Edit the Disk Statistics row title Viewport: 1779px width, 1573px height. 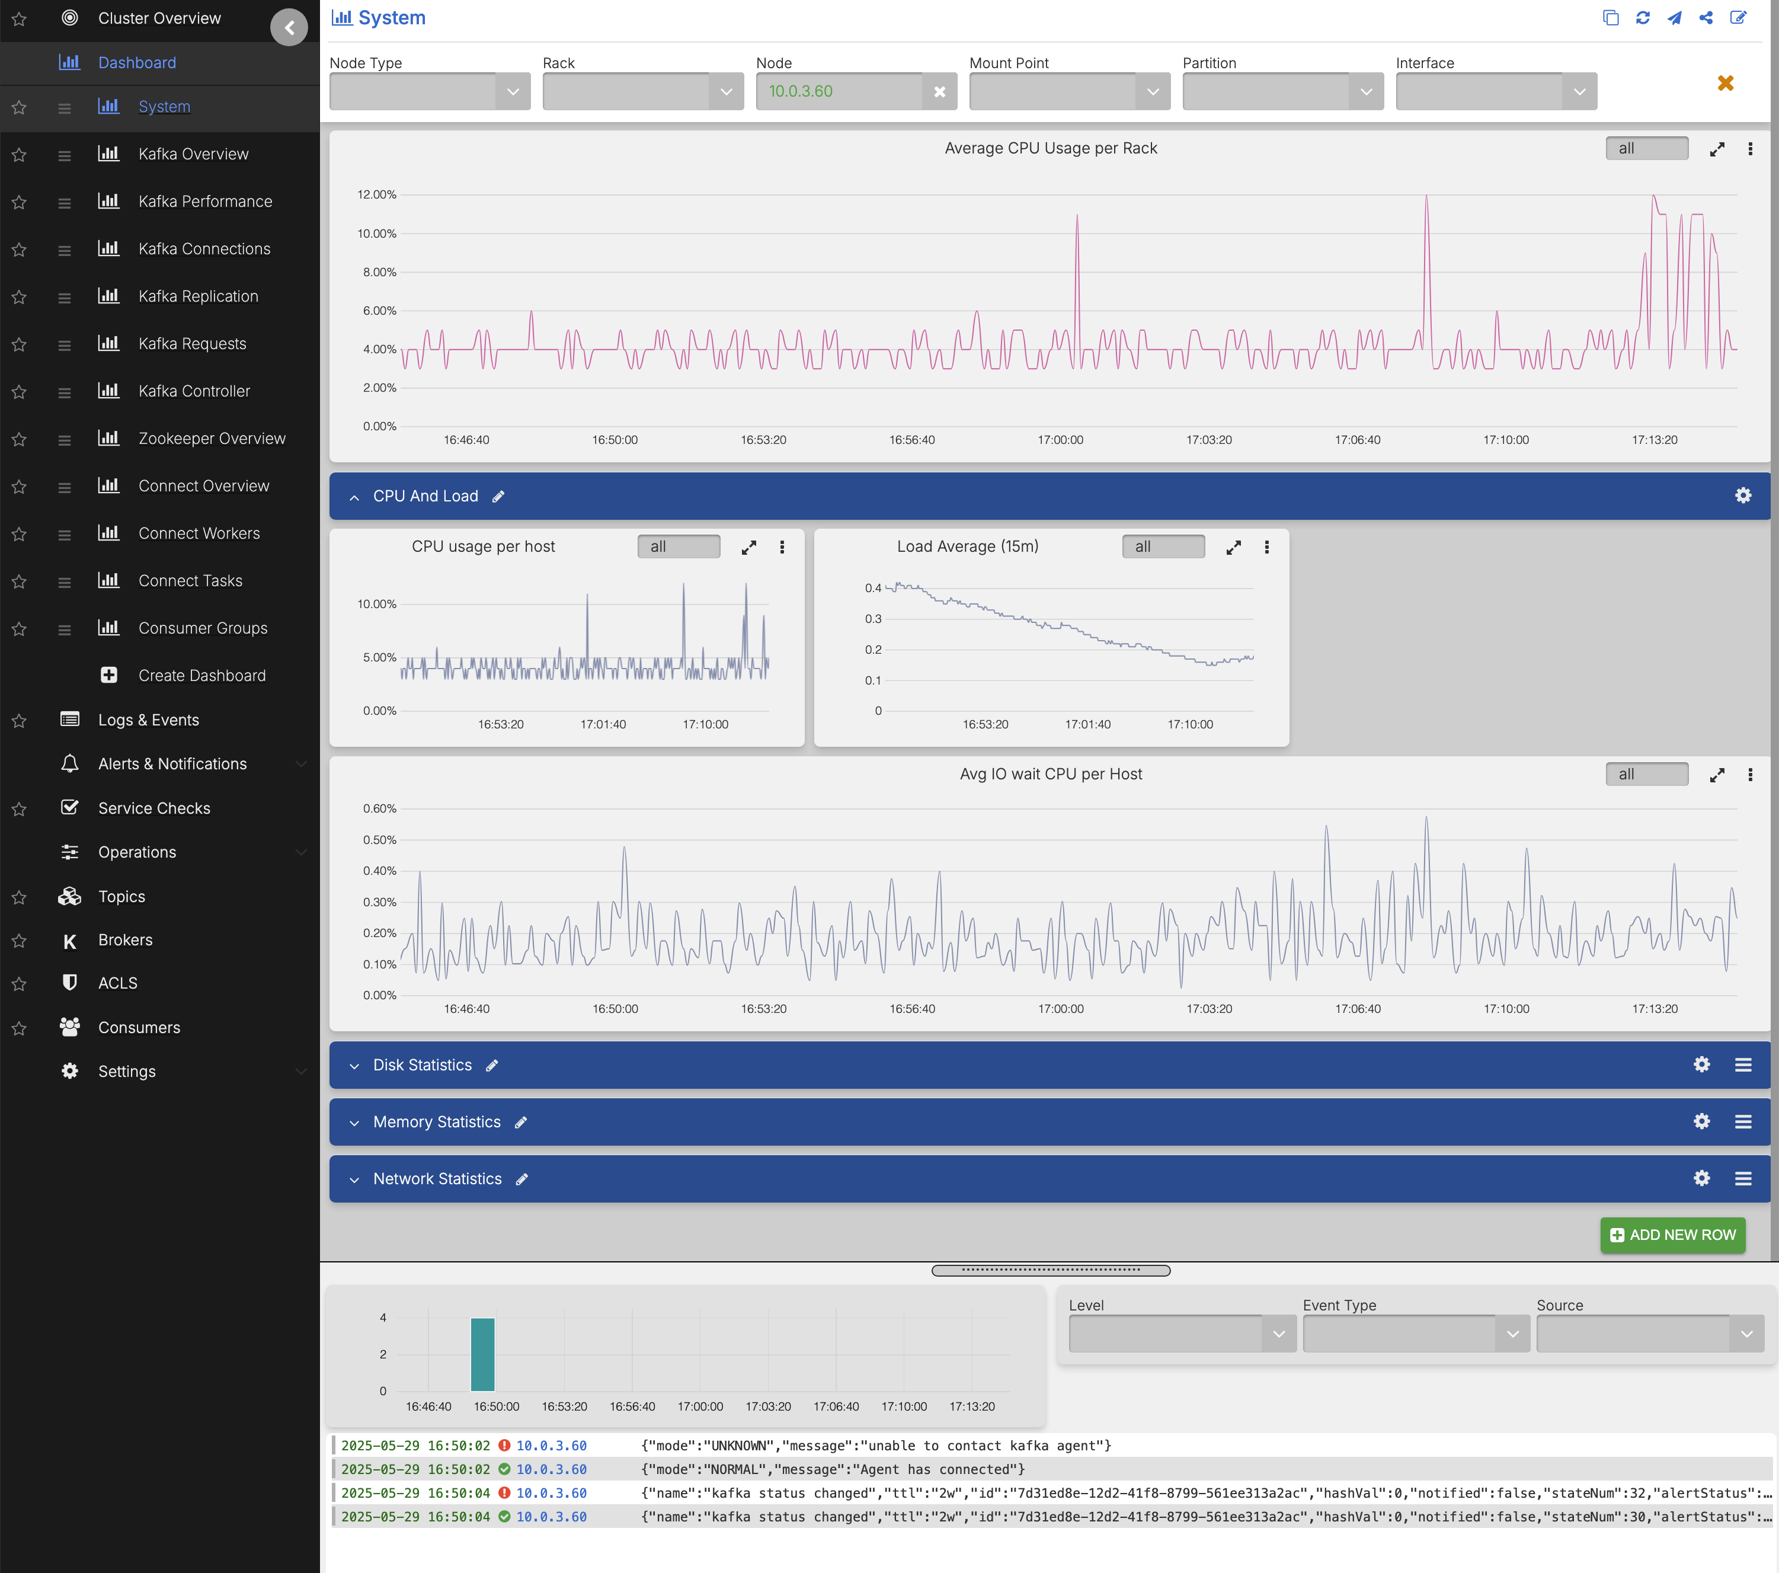point(492,1066)
